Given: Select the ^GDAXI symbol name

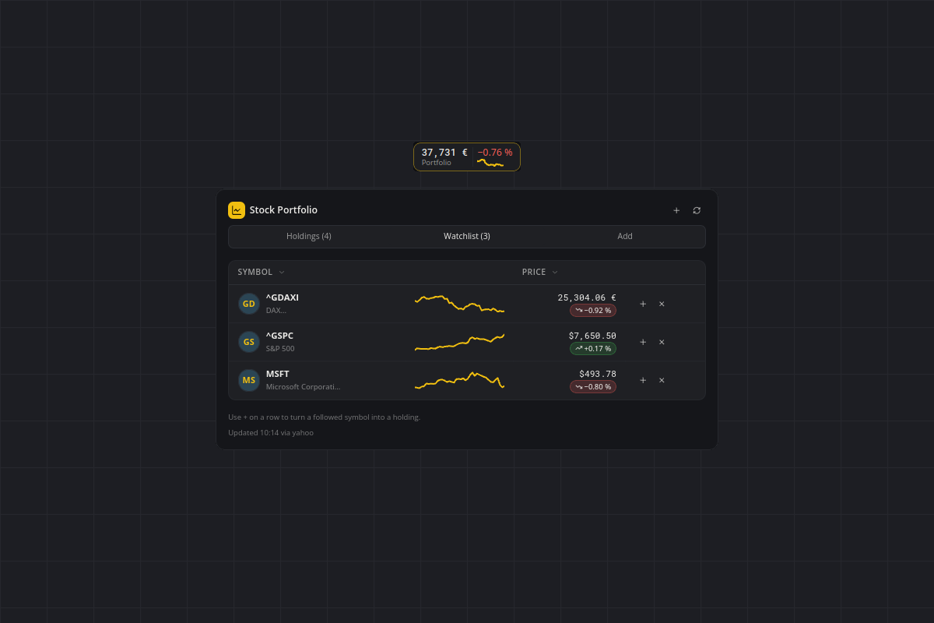Looking at the screenshot, I should pos(283,297).
